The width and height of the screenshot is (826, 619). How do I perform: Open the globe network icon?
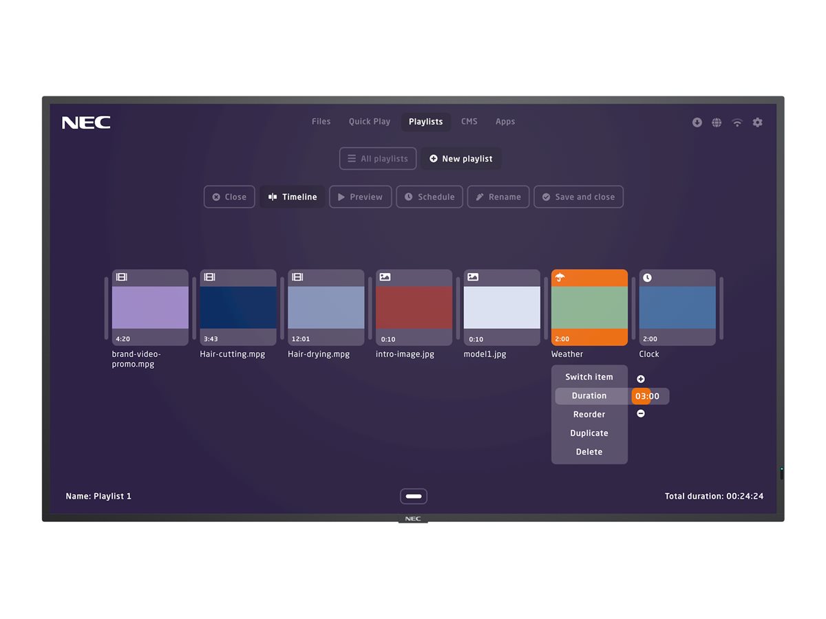717,122
